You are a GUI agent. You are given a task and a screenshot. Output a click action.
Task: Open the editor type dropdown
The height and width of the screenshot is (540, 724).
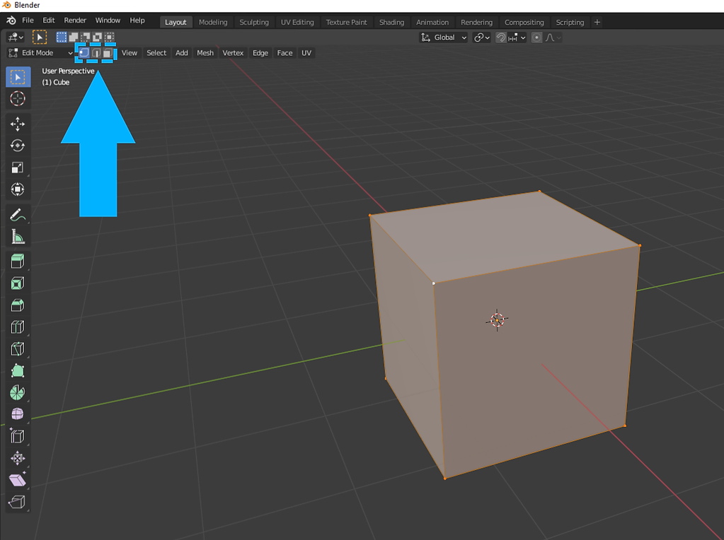(x=16, y=37)
